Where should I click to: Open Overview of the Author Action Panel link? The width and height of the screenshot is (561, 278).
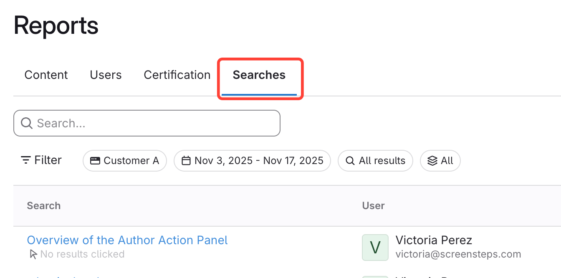tap(127, 240)
